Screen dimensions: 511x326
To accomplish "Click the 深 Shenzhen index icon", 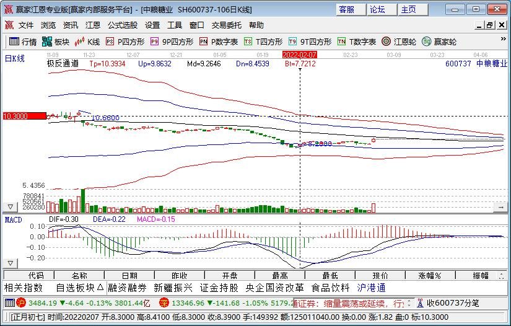I will click(164, 303).
